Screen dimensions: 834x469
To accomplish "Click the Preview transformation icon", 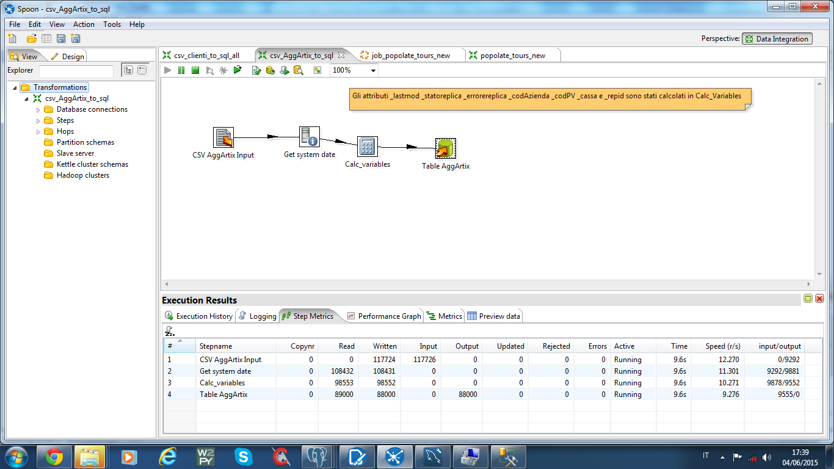I will 210,70.
